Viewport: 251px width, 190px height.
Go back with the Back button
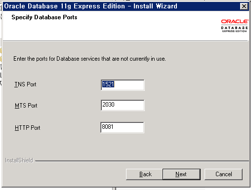pos(144,174)
